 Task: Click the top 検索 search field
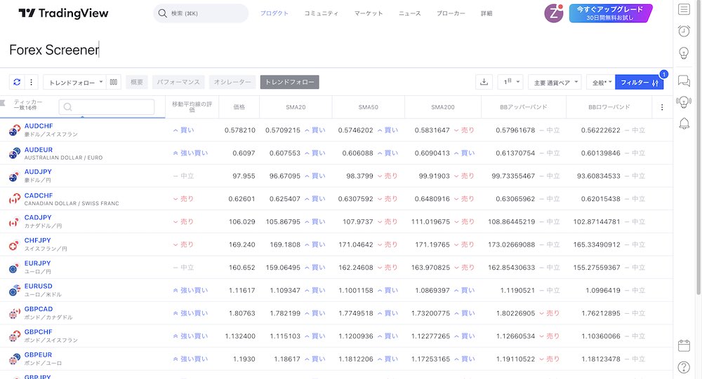pyautogui.click(x=201, y=13)
